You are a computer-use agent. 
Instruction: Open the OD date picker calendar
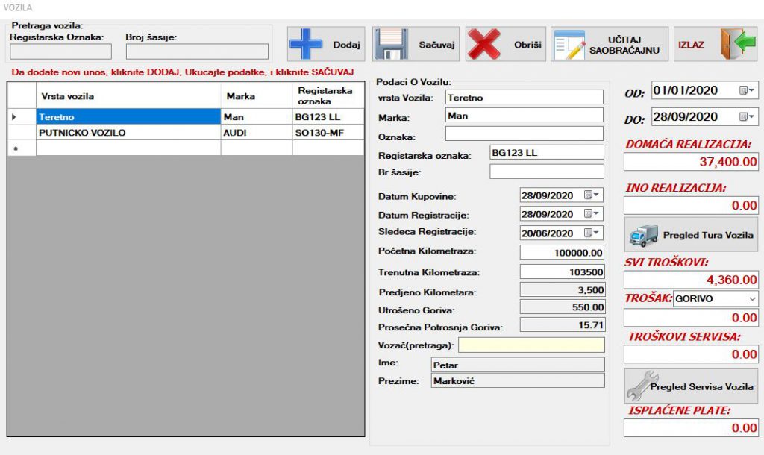click(747, 90)
